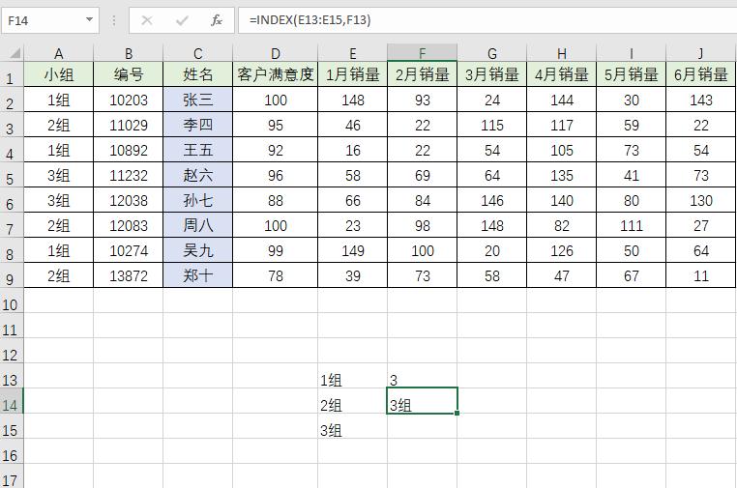The image size is (737, 488).
Task: Click the cell with 编号 12038
Action: [x=129, y=200]
